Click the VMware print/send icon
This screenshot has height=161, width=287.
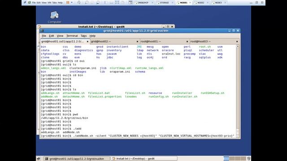coord(79,3)
